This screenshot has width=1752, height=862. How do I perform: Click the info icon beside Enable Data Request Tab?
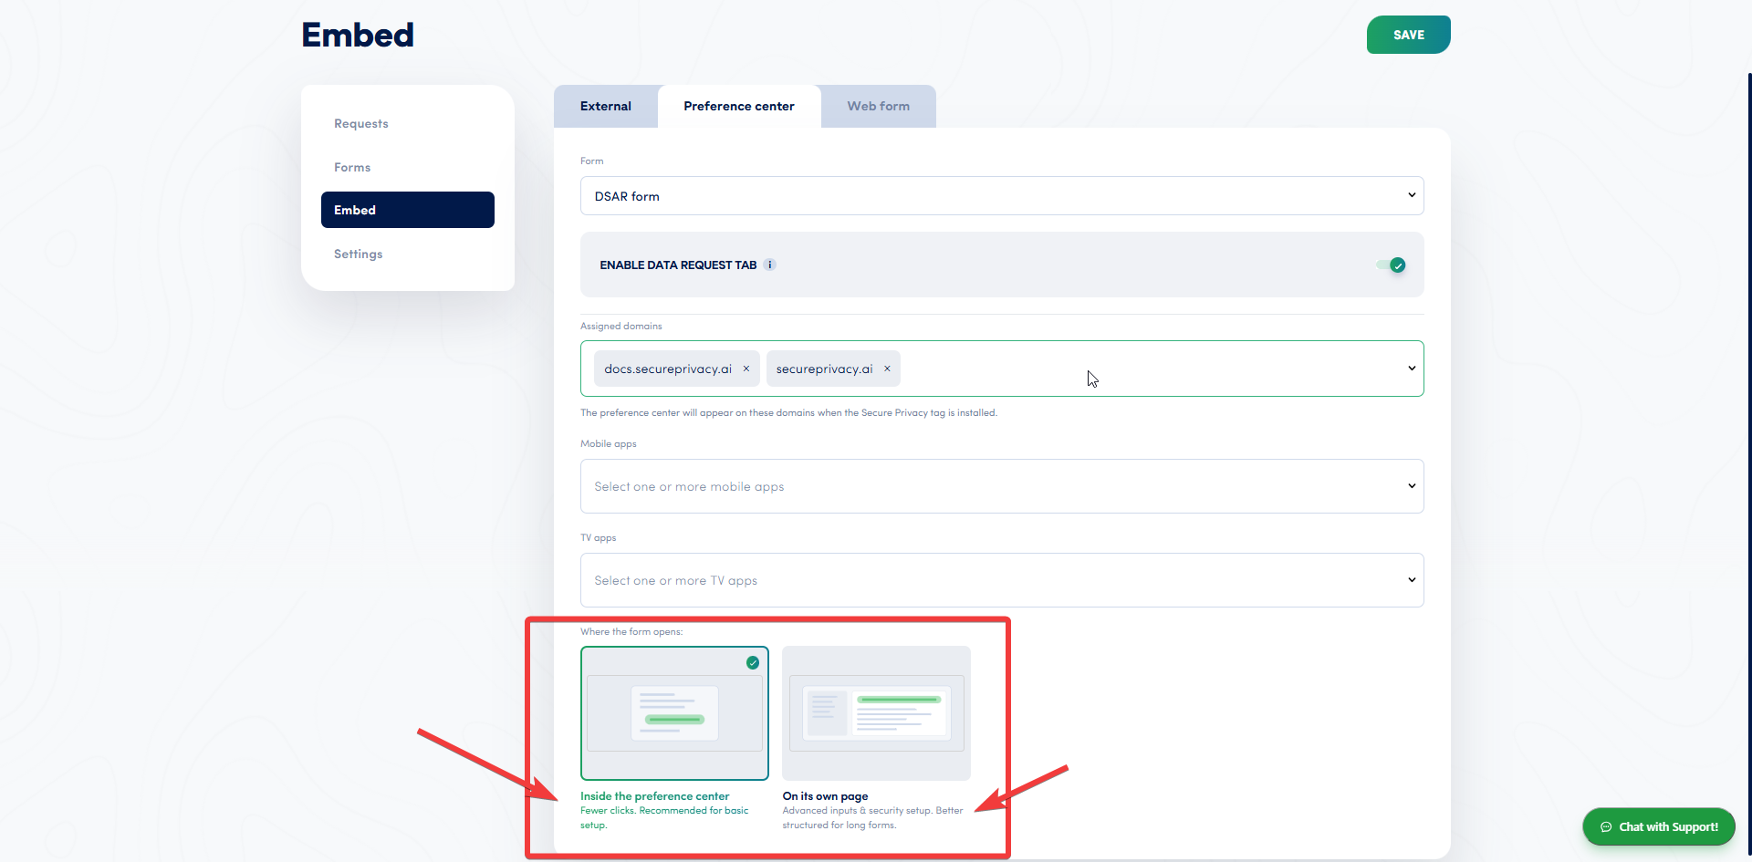pos(770,265)
